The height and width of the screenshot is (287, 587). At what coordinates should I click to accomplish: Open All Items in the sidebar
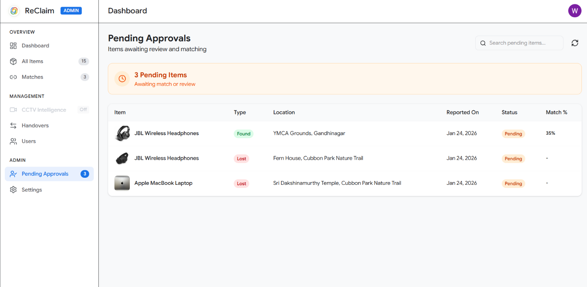click(49, 61)
